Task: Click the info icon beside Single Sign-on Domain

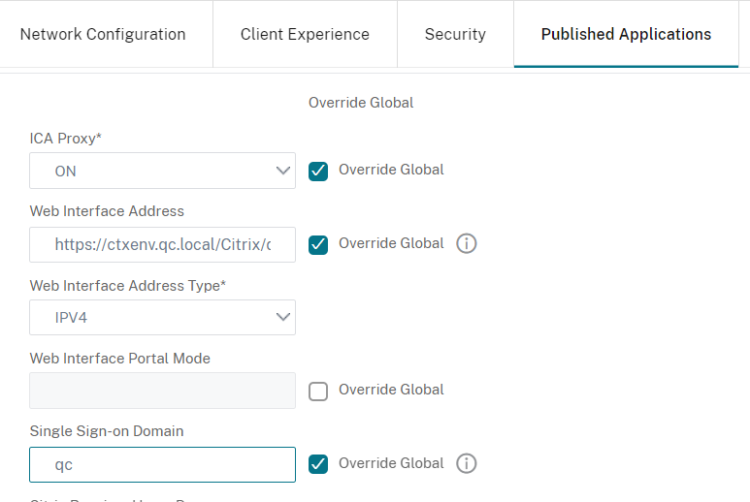Action: [466, 464]
